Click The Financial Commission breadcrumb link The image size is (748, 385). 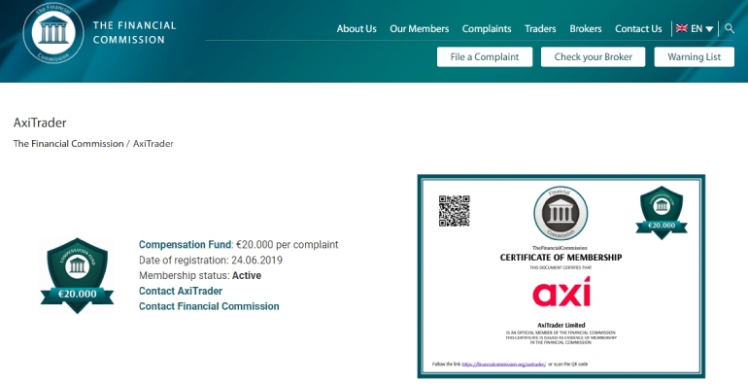tap(68, 144)
